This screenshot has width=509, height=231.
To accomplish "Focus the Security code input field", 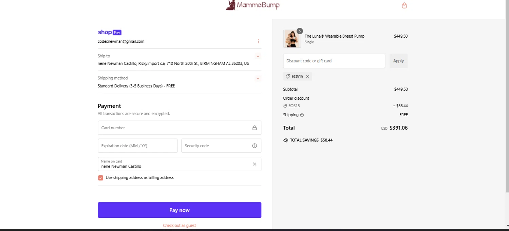I will [x=221, y=146].
